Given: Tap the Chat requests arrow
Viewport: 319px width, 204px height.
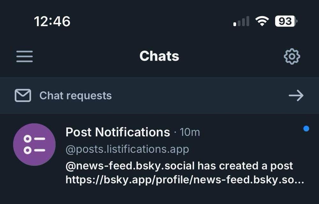Looking at the screenshot, I should click(296, 95).
